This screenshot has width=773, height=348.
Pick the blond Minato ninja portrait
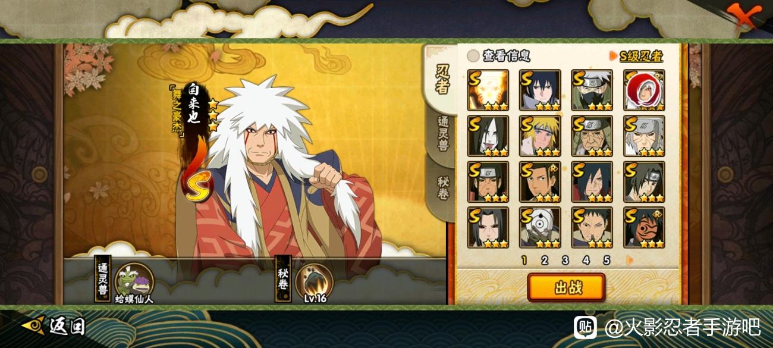[x=540, y=136]
